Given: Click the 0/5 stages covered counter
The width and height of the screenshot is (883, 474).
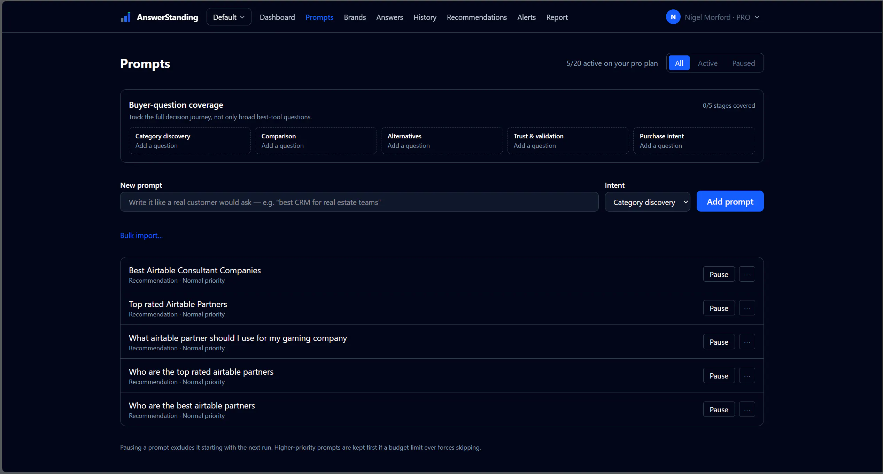Looking at the screenshot, I should pyautogui.click(x=729, y=105).
